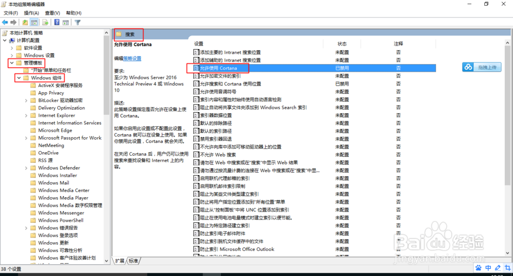The height and width of the screenshot is (276, 513).
Task: Click the blue Back arrow toolbar icon
Action: pyautogui.click(x=5, y=22)
